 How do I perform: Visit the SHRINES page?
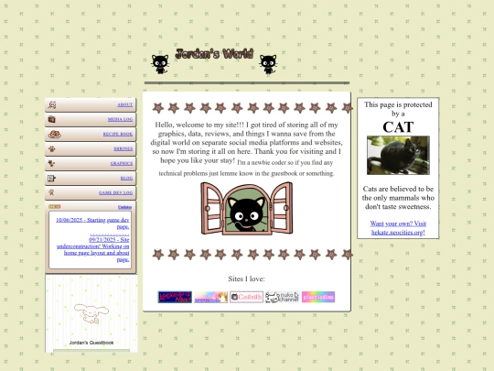click(x=123, y=148)
